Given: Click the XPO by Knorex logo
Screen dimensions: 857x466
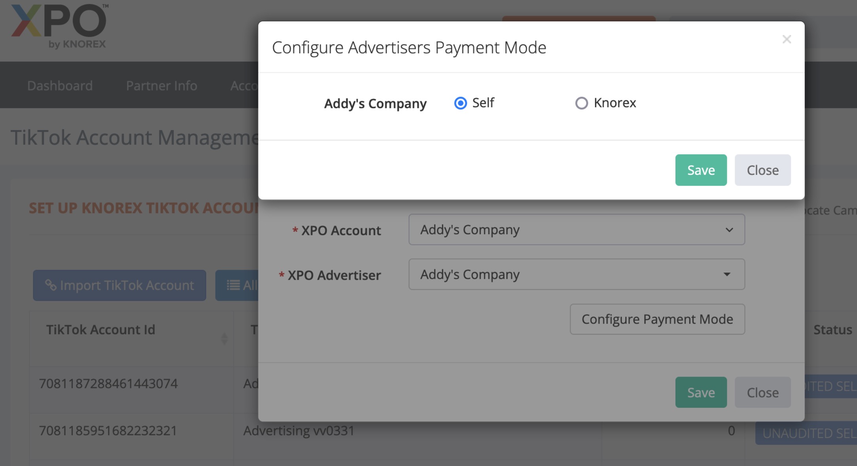Looking at the screenshot, I should tap(59, 26).
